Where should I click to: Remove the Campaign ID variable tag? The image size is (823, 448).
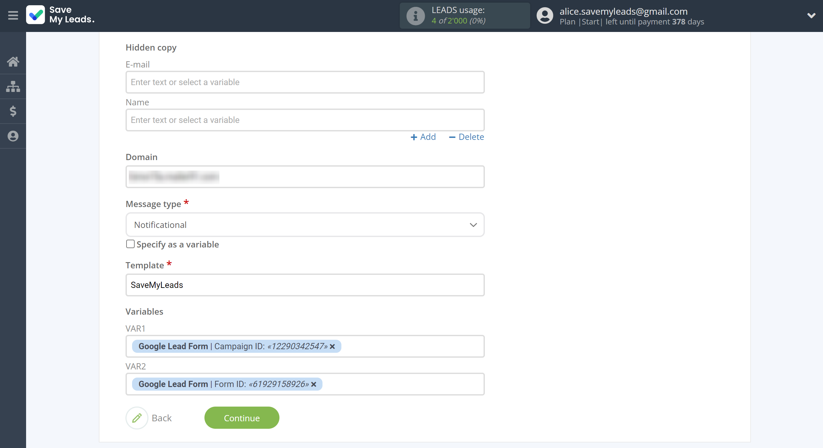332,346
